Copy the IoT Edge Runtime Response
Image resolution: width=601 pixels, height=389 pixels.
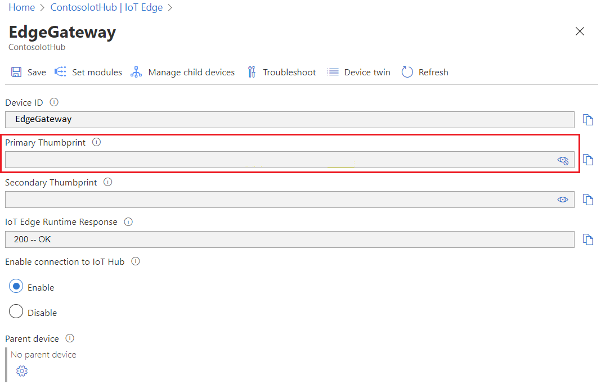tap(587, 239)
